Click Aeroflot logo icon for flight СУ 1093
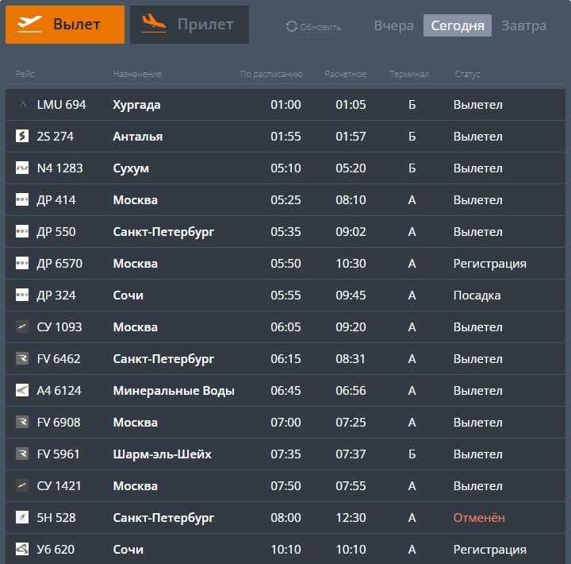This screenshot has height=564, width=571. coord(22,326)
